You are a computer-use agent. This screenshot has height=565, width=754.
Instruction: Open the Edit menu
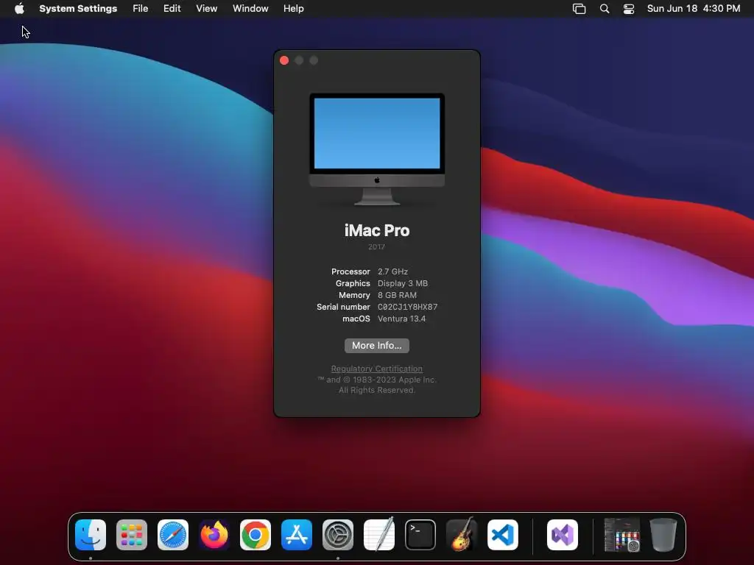172,9
